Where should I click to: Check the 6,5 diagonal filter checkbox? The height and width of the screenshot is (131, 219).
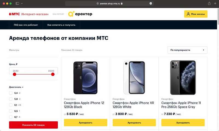(11, 111)
